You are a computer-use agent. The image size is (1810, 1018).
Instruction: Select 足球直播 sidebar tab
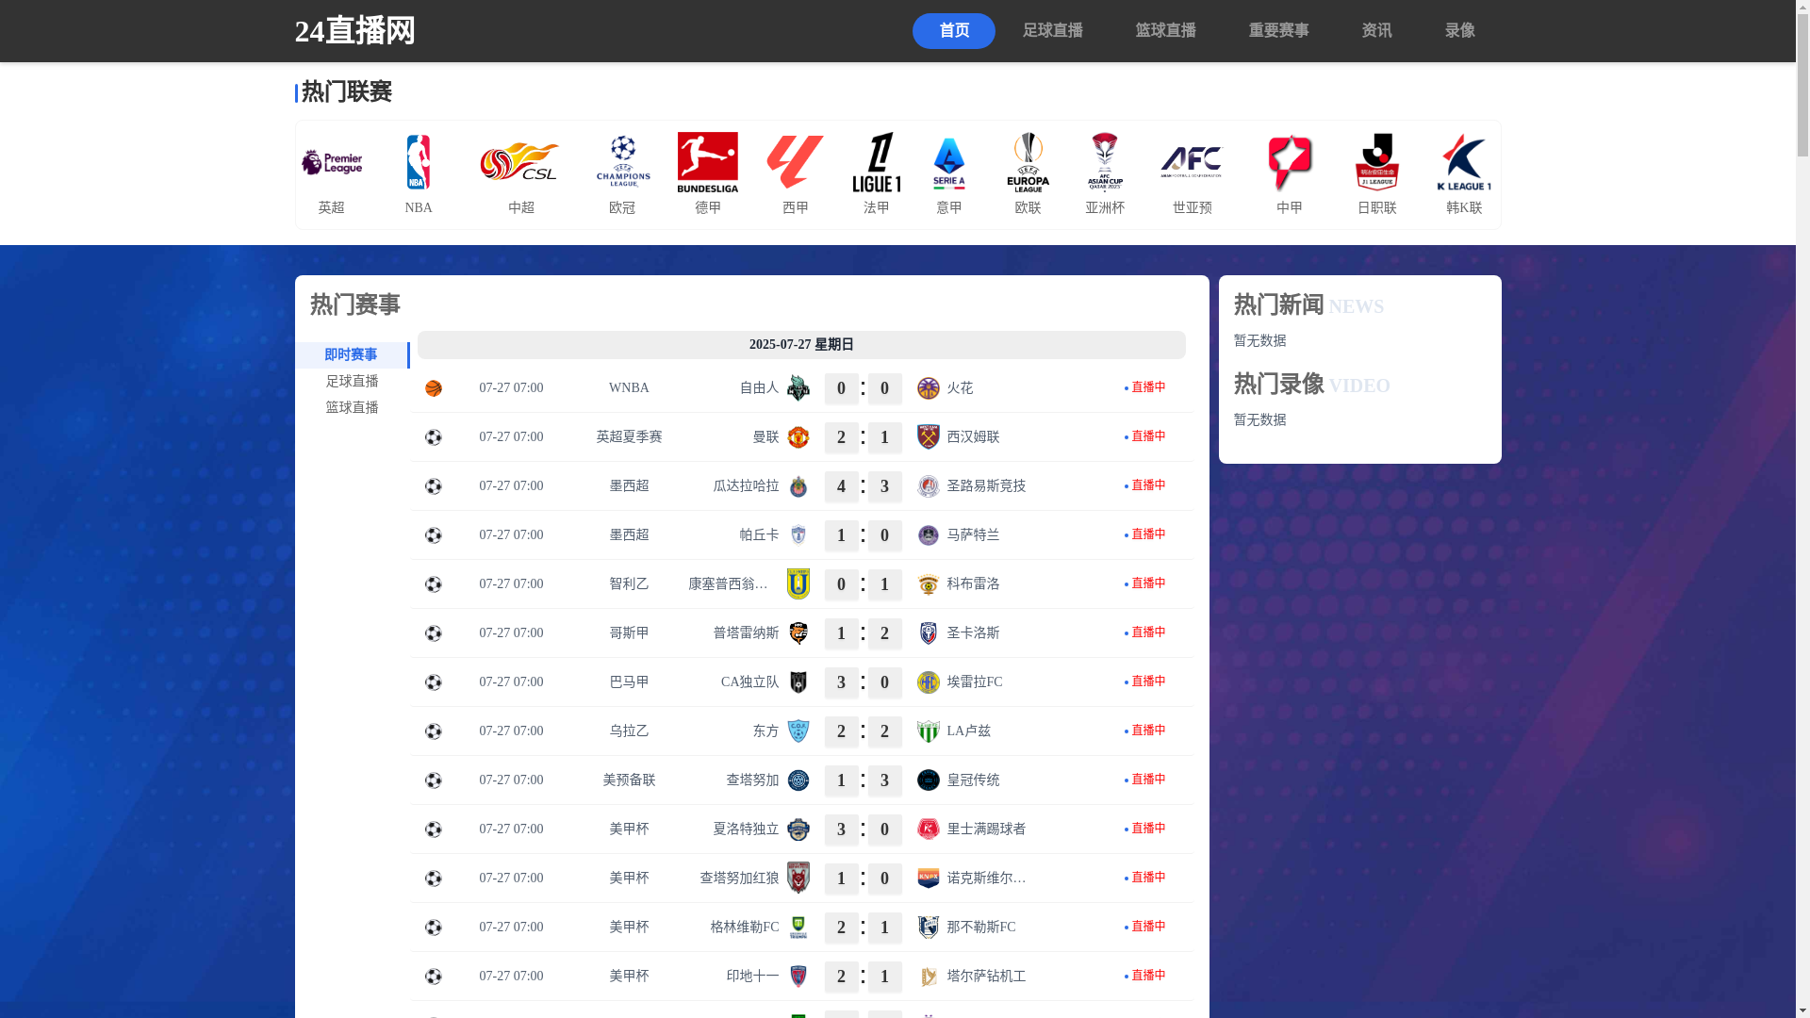tap(352, 382)
